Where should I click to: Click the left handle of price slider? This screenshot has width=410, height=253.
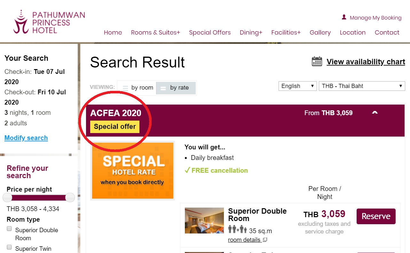click(x=7, y=198)
